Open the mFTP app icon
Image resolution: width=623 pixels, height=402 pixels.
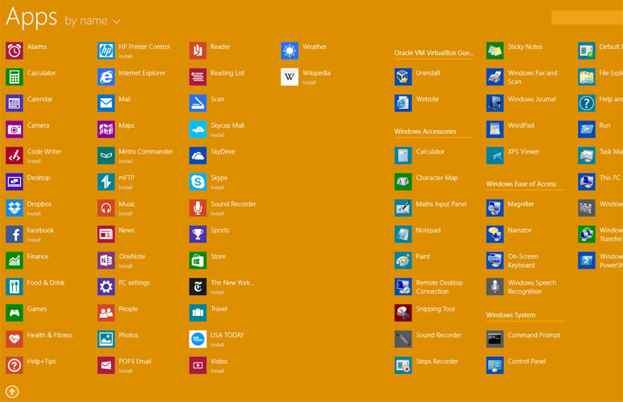coord(106,182)
